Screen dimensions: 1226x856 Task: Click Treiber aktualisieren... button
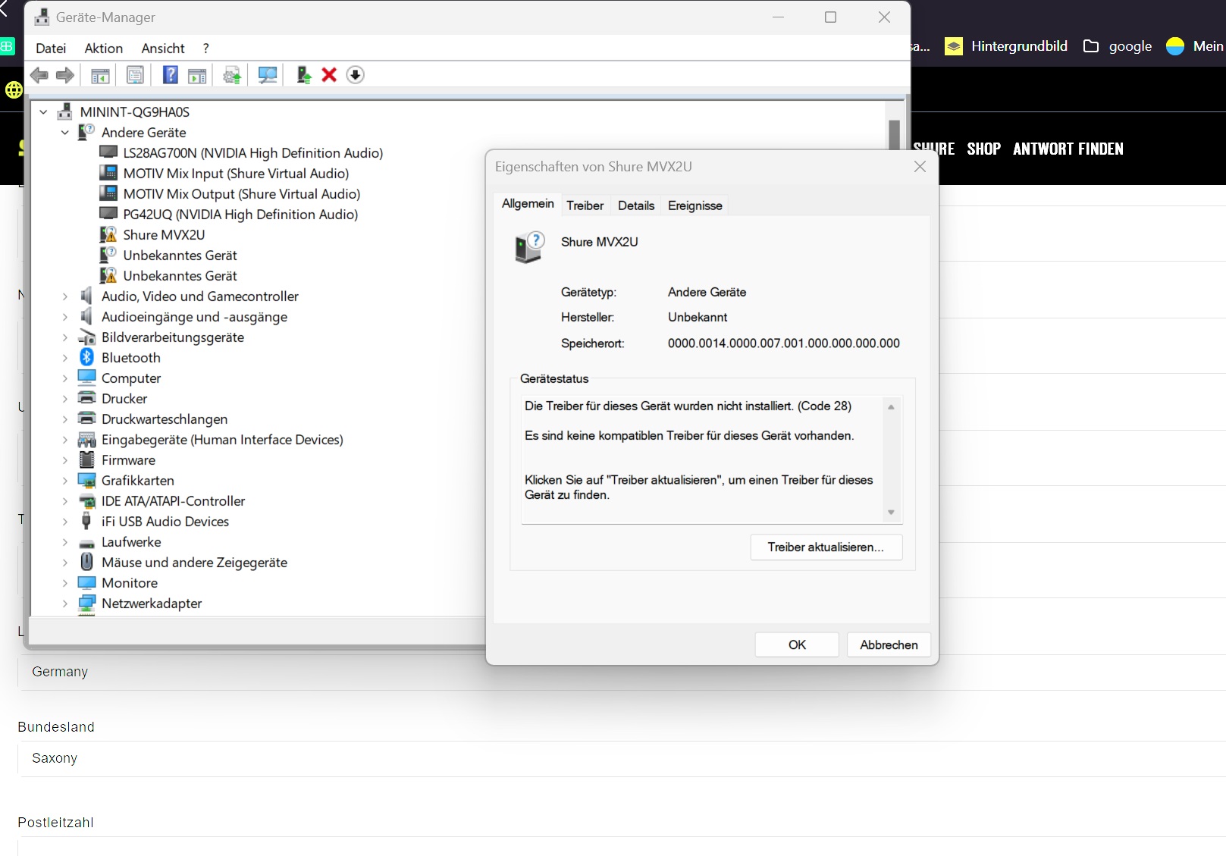tap(826, 547)
